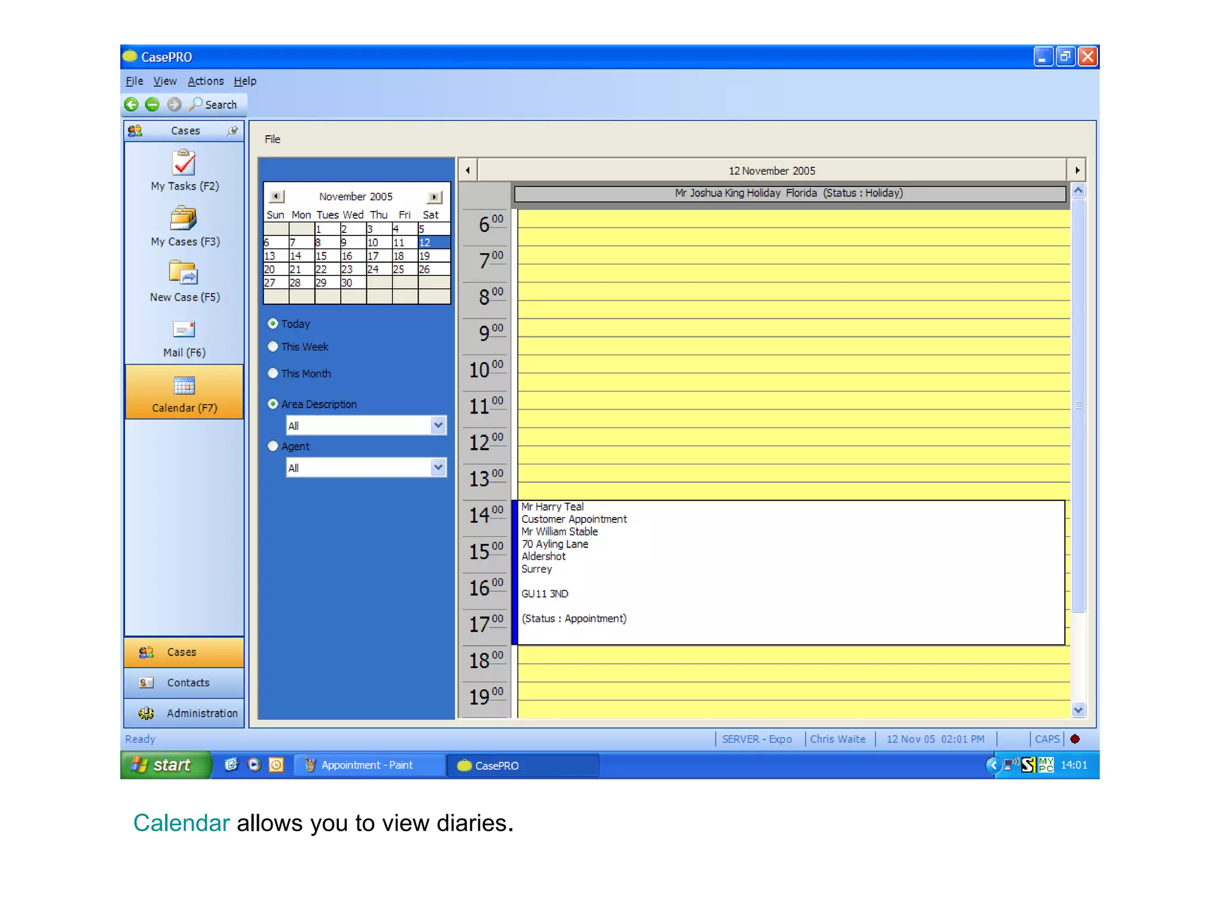This screenshot has width=1224, height=918.
Task: Click the diary vertical scrollbar thumb
Action: (1078, 406)
